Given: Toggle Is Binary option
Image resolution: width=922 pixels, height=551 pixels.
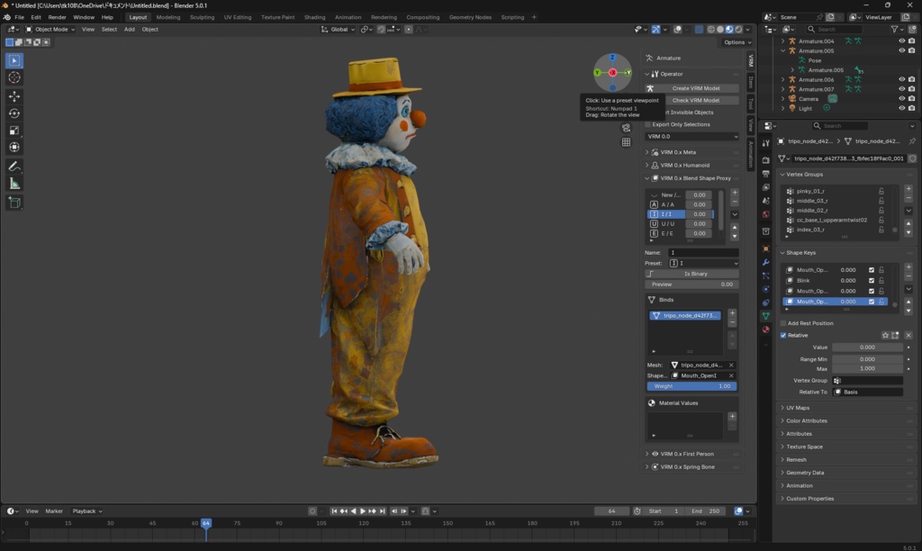Looking at the screenshot, I should 691,274.
